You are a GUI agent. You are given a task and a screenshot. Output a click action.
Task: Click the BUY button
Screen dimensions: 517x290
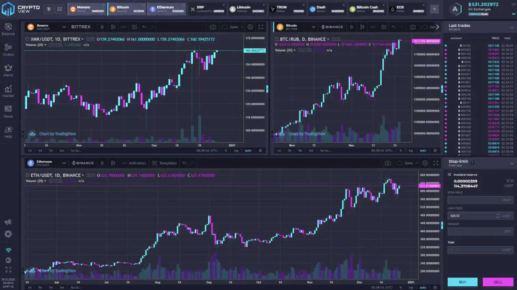click(463, 282)
